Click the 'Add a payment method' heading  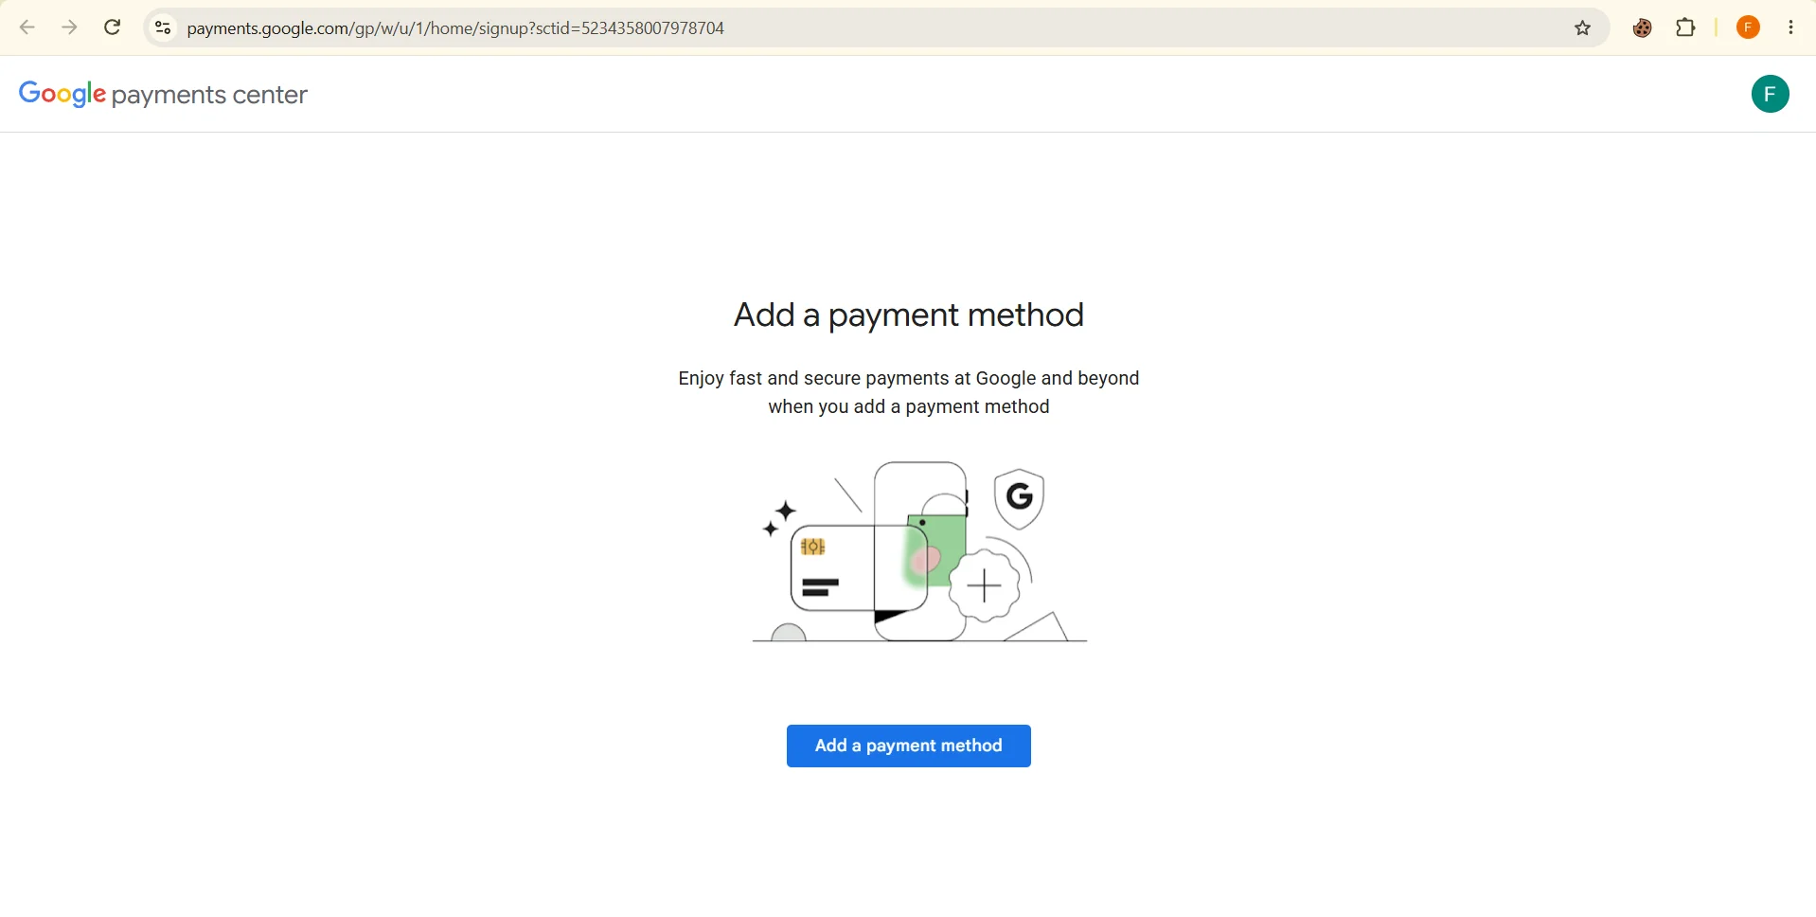coord(909,316)
